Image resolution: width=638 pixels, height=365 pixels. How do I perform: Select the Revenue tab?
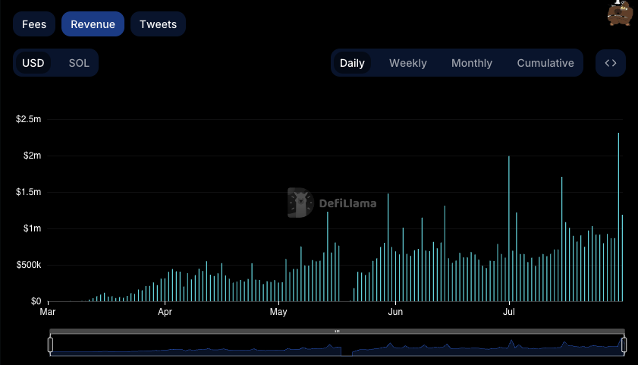[93, 24]
